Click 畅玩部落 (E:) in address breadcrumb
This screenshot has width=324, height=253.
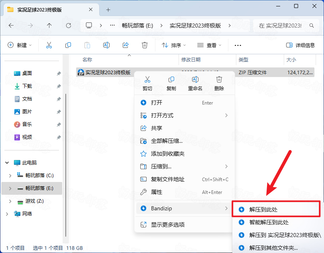point(137,26)
